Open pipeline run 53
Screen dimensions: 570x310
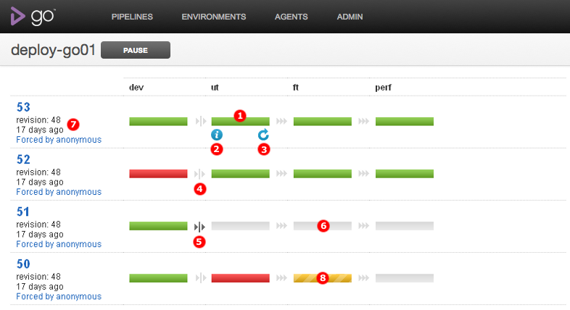(22, 107)
